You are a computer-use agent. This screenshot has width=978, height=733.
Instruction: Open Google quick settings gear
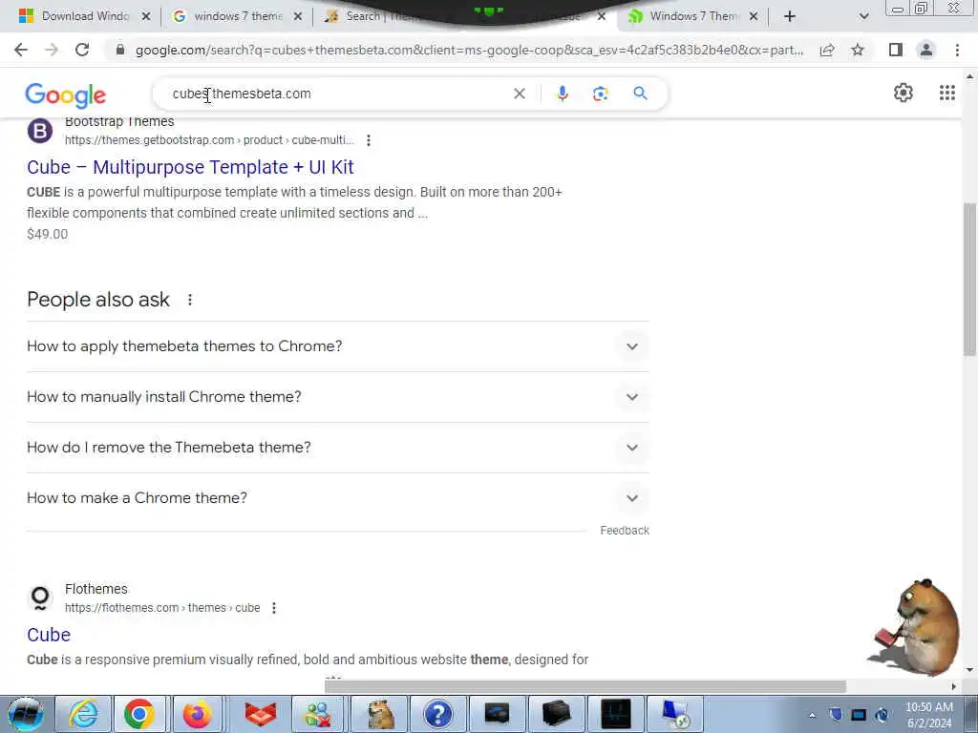coord(904,93)
